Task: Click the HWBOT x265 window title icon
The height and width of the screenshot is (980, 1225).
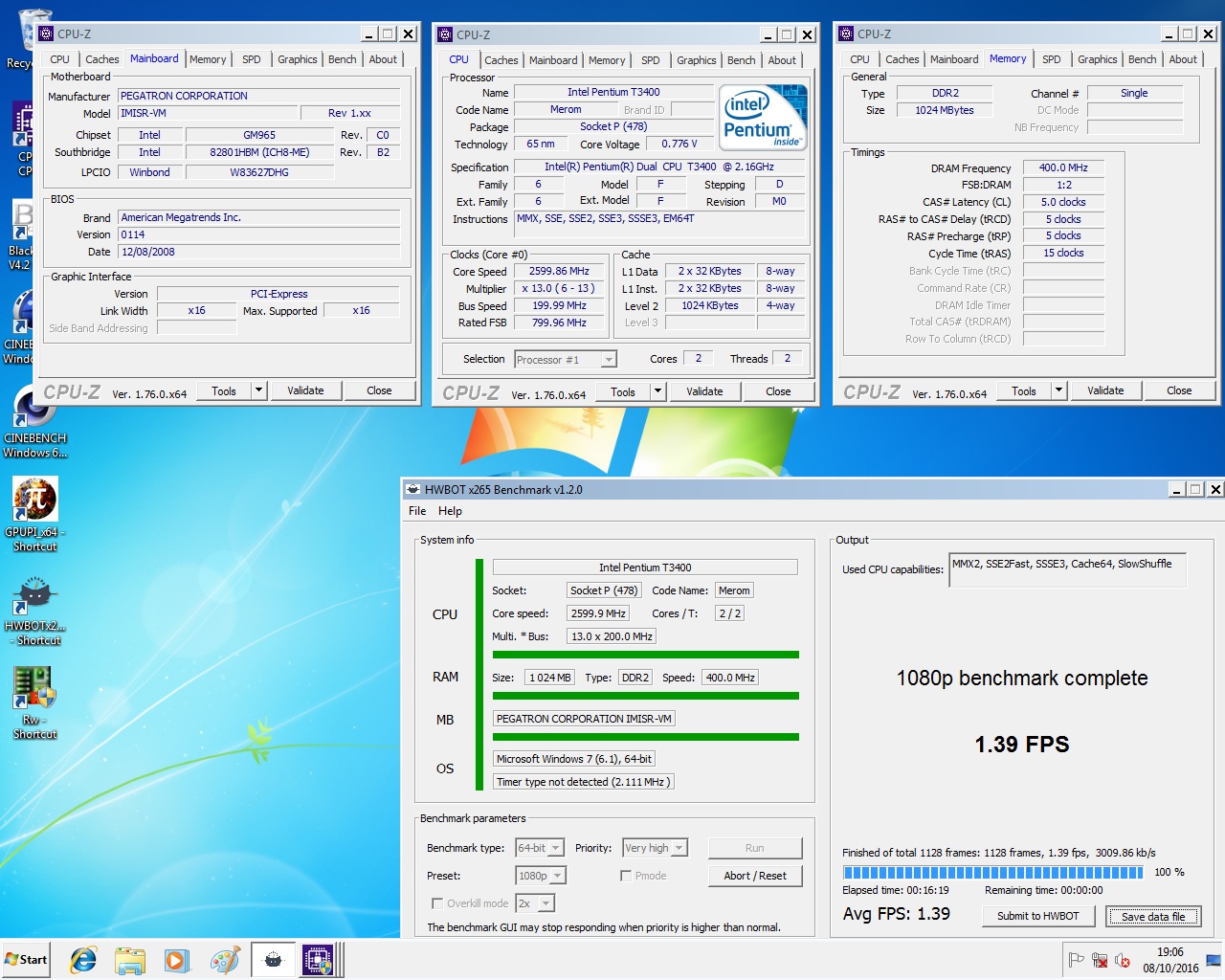Action: click(x=413, y=489)
